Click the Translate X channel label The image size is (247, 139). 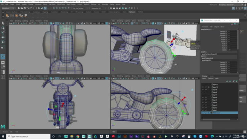pyautogui.click(x=223, y=31)
